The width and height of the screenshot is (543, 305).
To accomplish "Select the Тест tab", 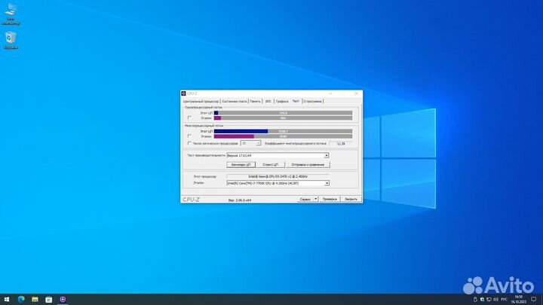I will (296, 101).
